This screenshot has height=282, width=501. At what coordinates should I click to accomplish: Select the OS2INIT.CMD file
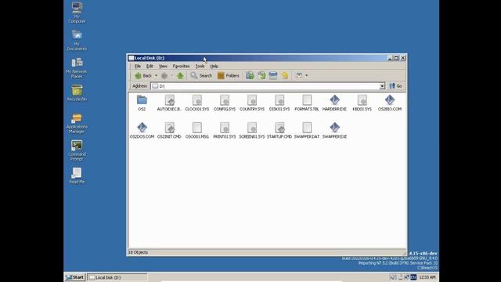click(x=169, y=131)
